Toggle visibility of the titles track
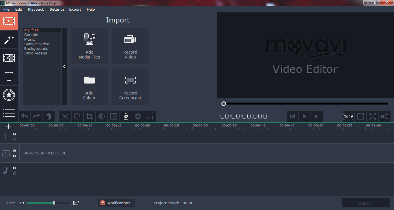This screenshot has width=394, height=210. coord(14,134)
